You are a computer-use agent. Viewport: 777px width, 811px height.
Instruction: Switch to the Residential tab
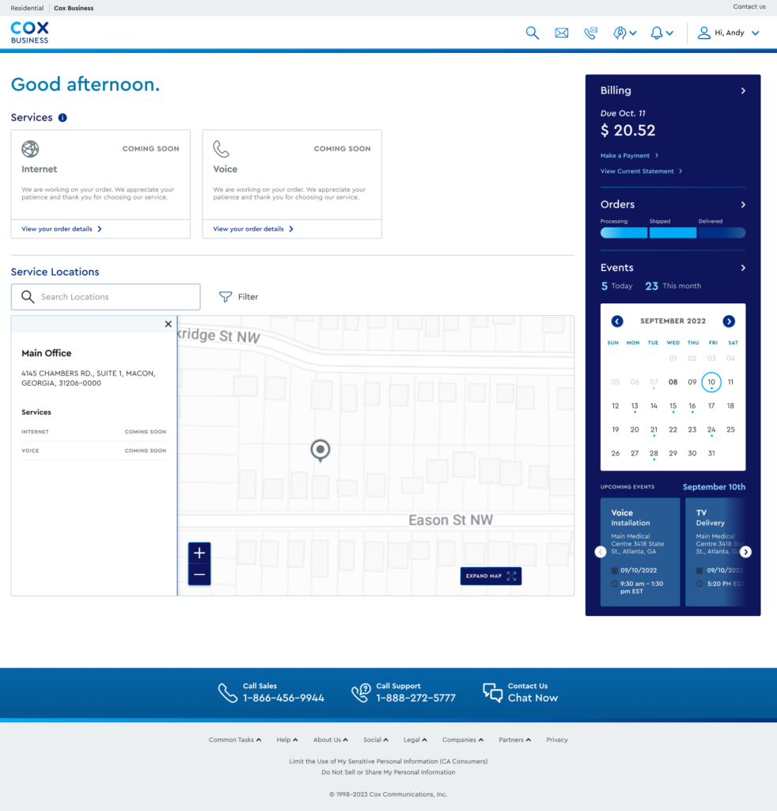coord(27,8)
